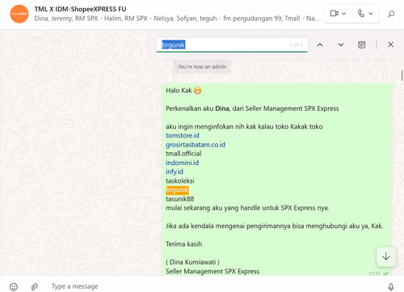This screenshot has height=292, width=404.
Task: Click the 'You're now an admin' notice
Action: pyautogui.click(x=202, y=66)
